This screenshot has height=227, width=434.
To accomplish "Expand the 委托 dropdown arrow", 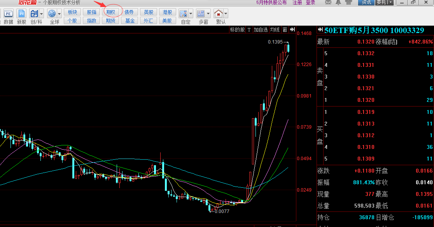I will pyautogui.click(x=390, y=2).
